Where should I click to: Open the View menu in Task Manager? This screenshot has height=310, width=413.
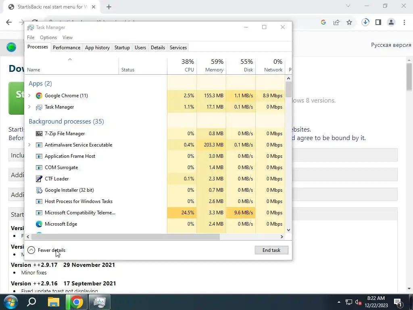(x=67, y=38)
